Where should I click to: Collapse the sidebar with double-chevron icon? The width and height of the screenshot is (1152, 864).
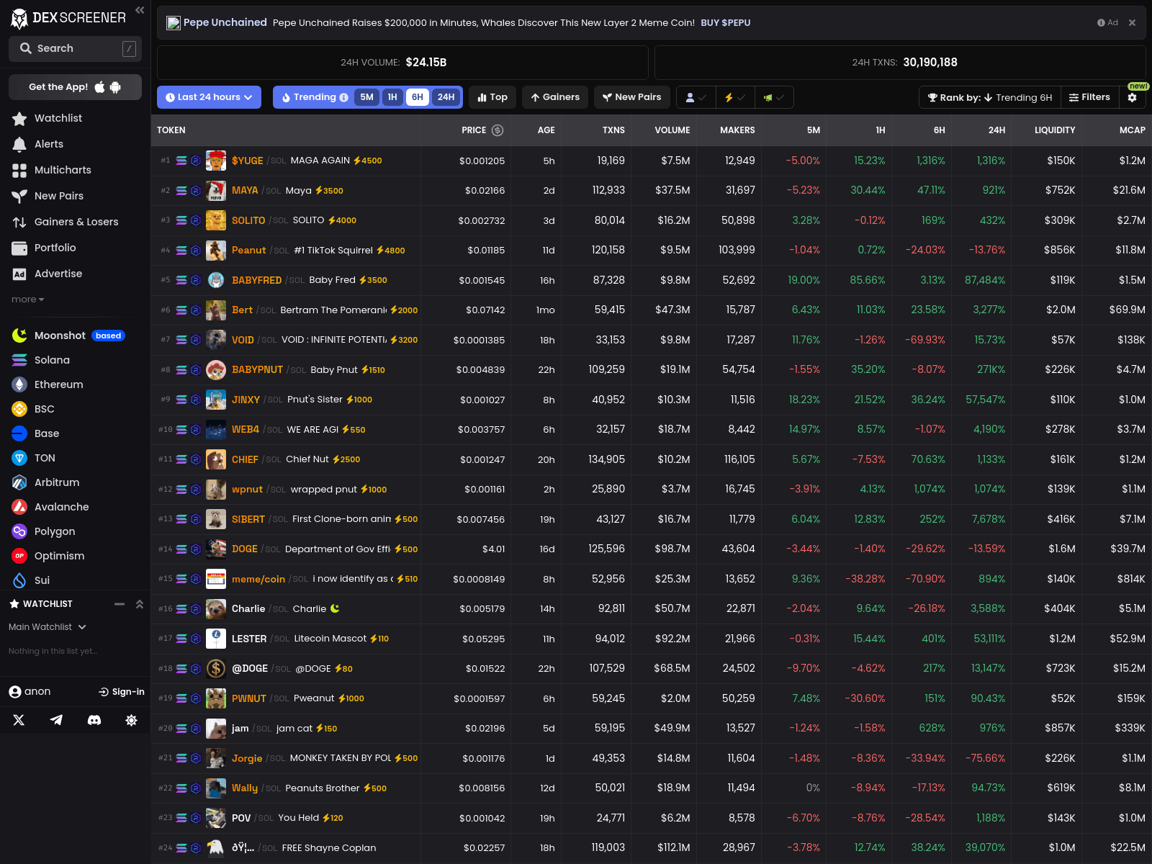point(140,10)
